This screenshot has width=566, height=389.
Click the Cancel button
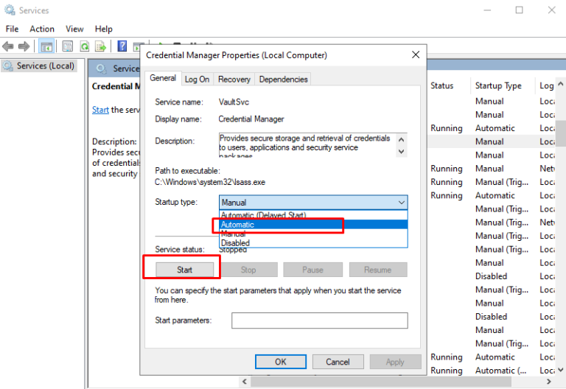coord(338,362)
